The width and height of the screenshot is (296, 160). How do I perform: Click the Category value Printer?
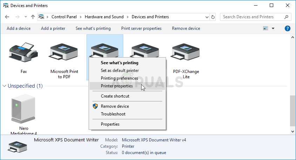[x=128, y=146]
